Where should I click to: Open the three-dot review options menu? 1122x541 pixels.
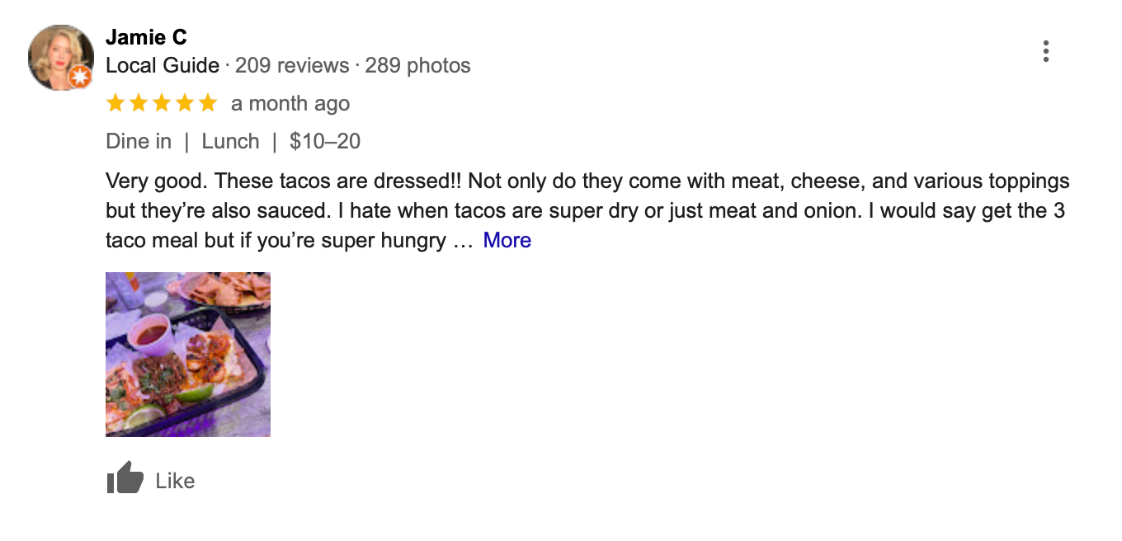pos(1045,51)
